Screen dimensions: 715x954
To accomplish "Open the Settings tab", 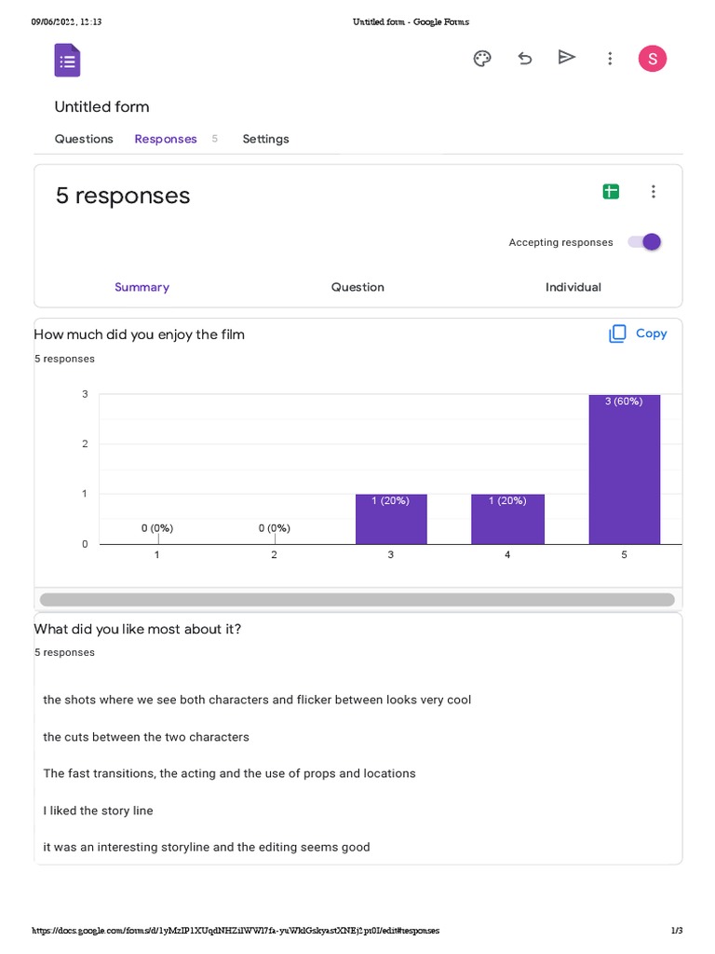I will [x=265, y=139].
